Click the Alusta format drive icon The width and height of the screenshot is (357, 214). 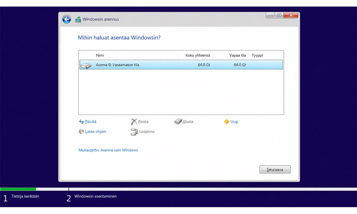(178, 122)
